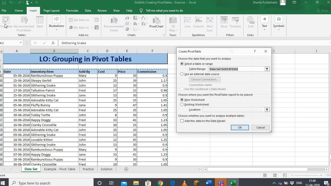This screenshot has height=186, width=331.
Task: Click Save icon in Quick Access Toolbar
Action: coord(4,3)
